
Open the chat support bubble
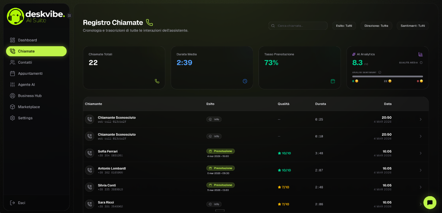[x=429, y=202]
